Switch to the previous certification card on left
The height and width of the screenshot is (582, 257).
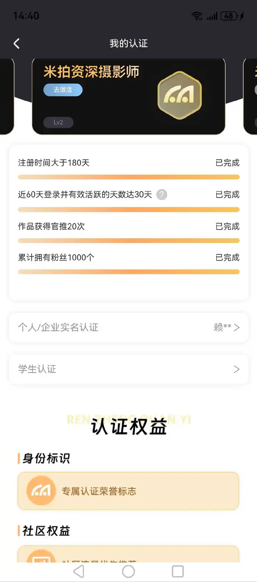pos(6,97)
